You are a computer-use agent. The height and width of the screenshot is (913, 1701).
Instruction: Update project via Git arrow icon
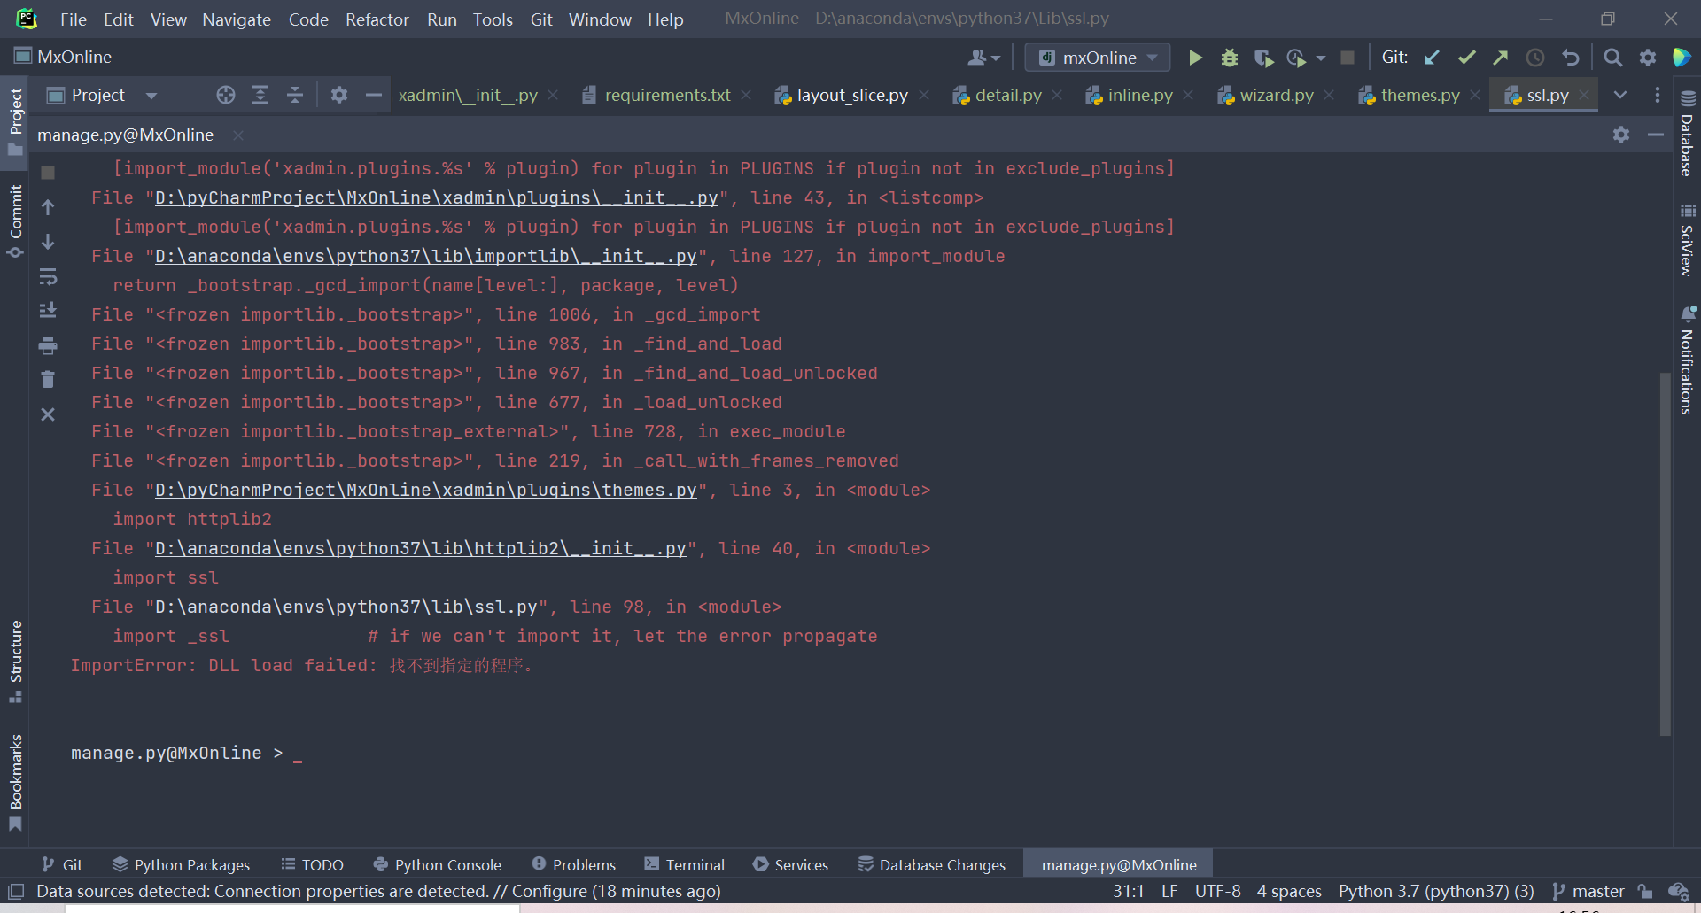click(1432, 58)
